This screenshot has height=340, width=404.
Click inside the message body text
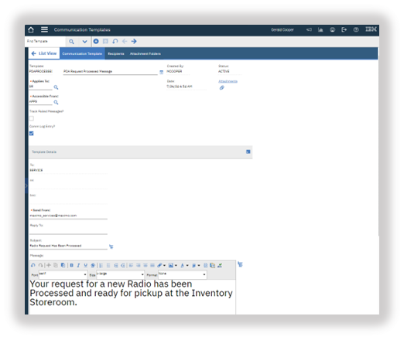coord(131,293)
